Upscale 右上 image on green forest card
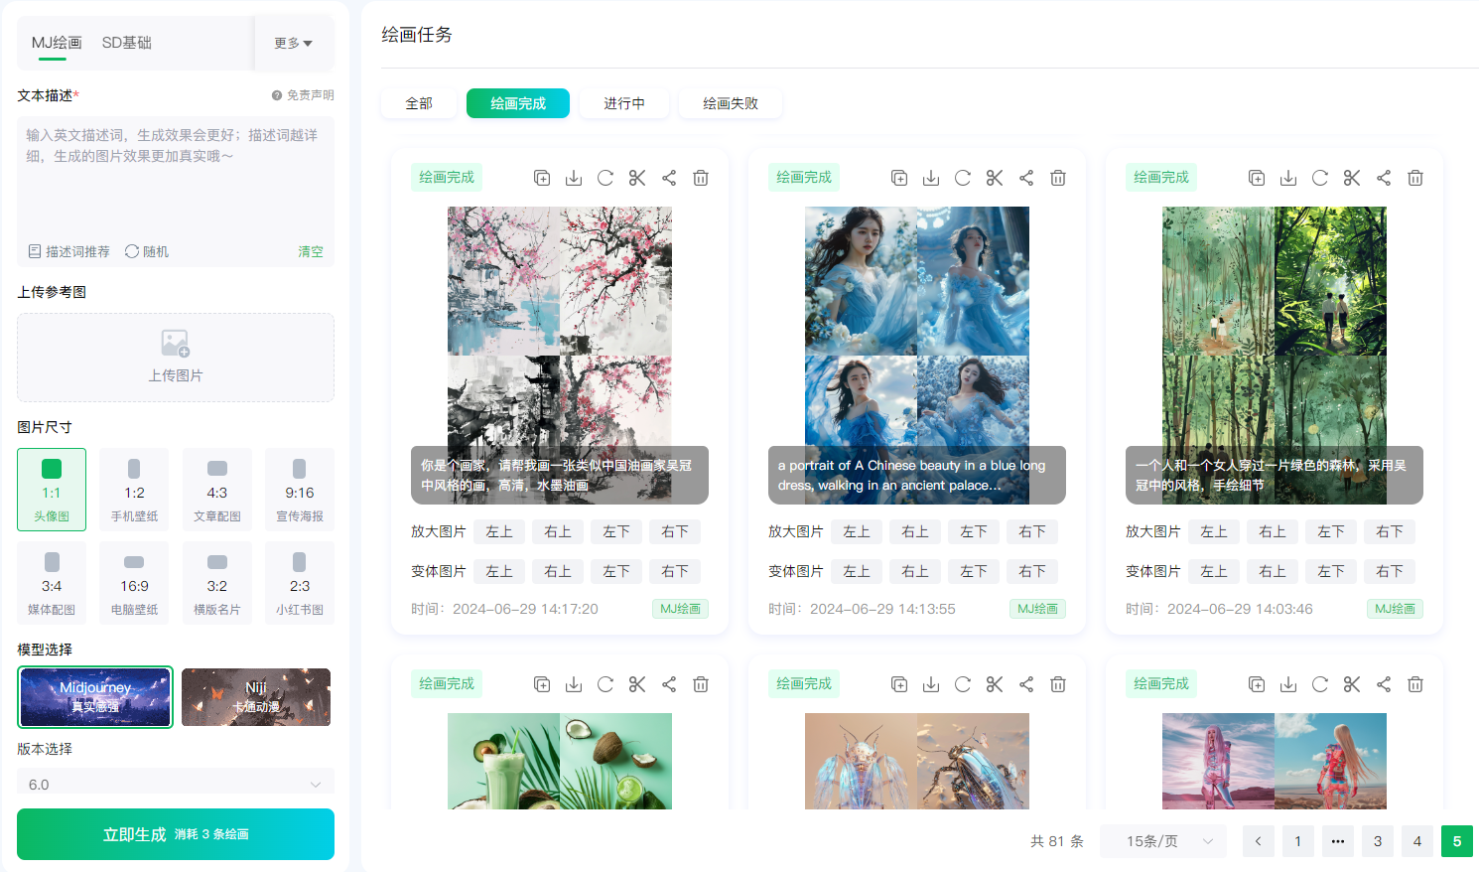Viewport: 1479px width, 872px height. [x=1273, y=531]
